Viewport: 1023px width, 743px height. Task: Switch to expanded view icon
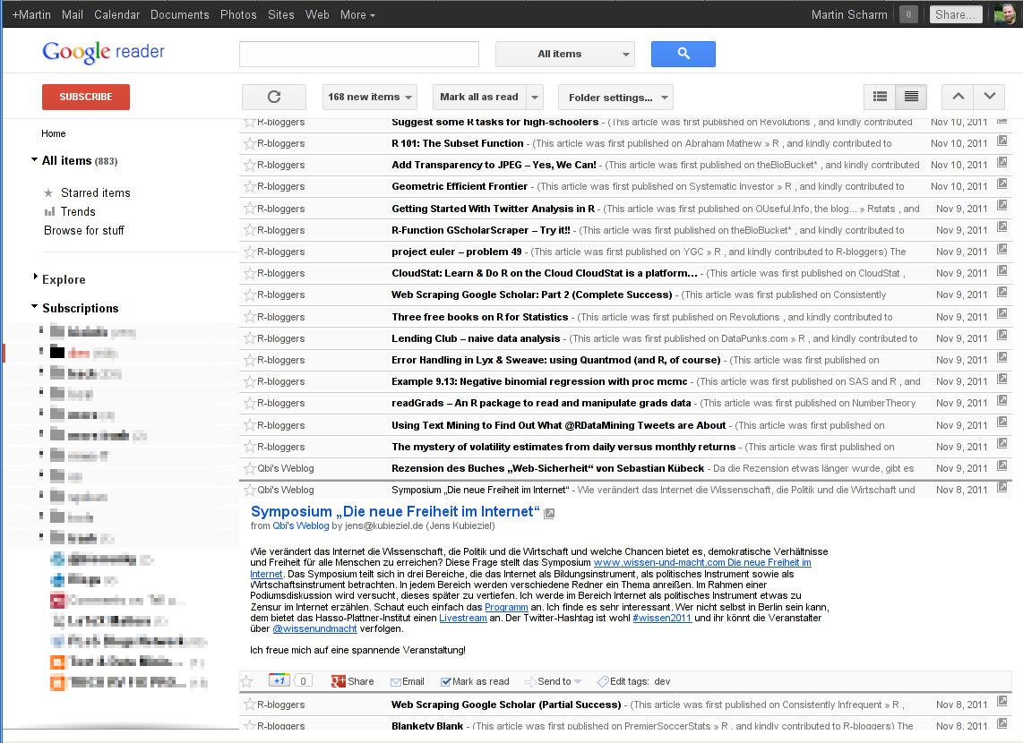[x=911, y=97]
